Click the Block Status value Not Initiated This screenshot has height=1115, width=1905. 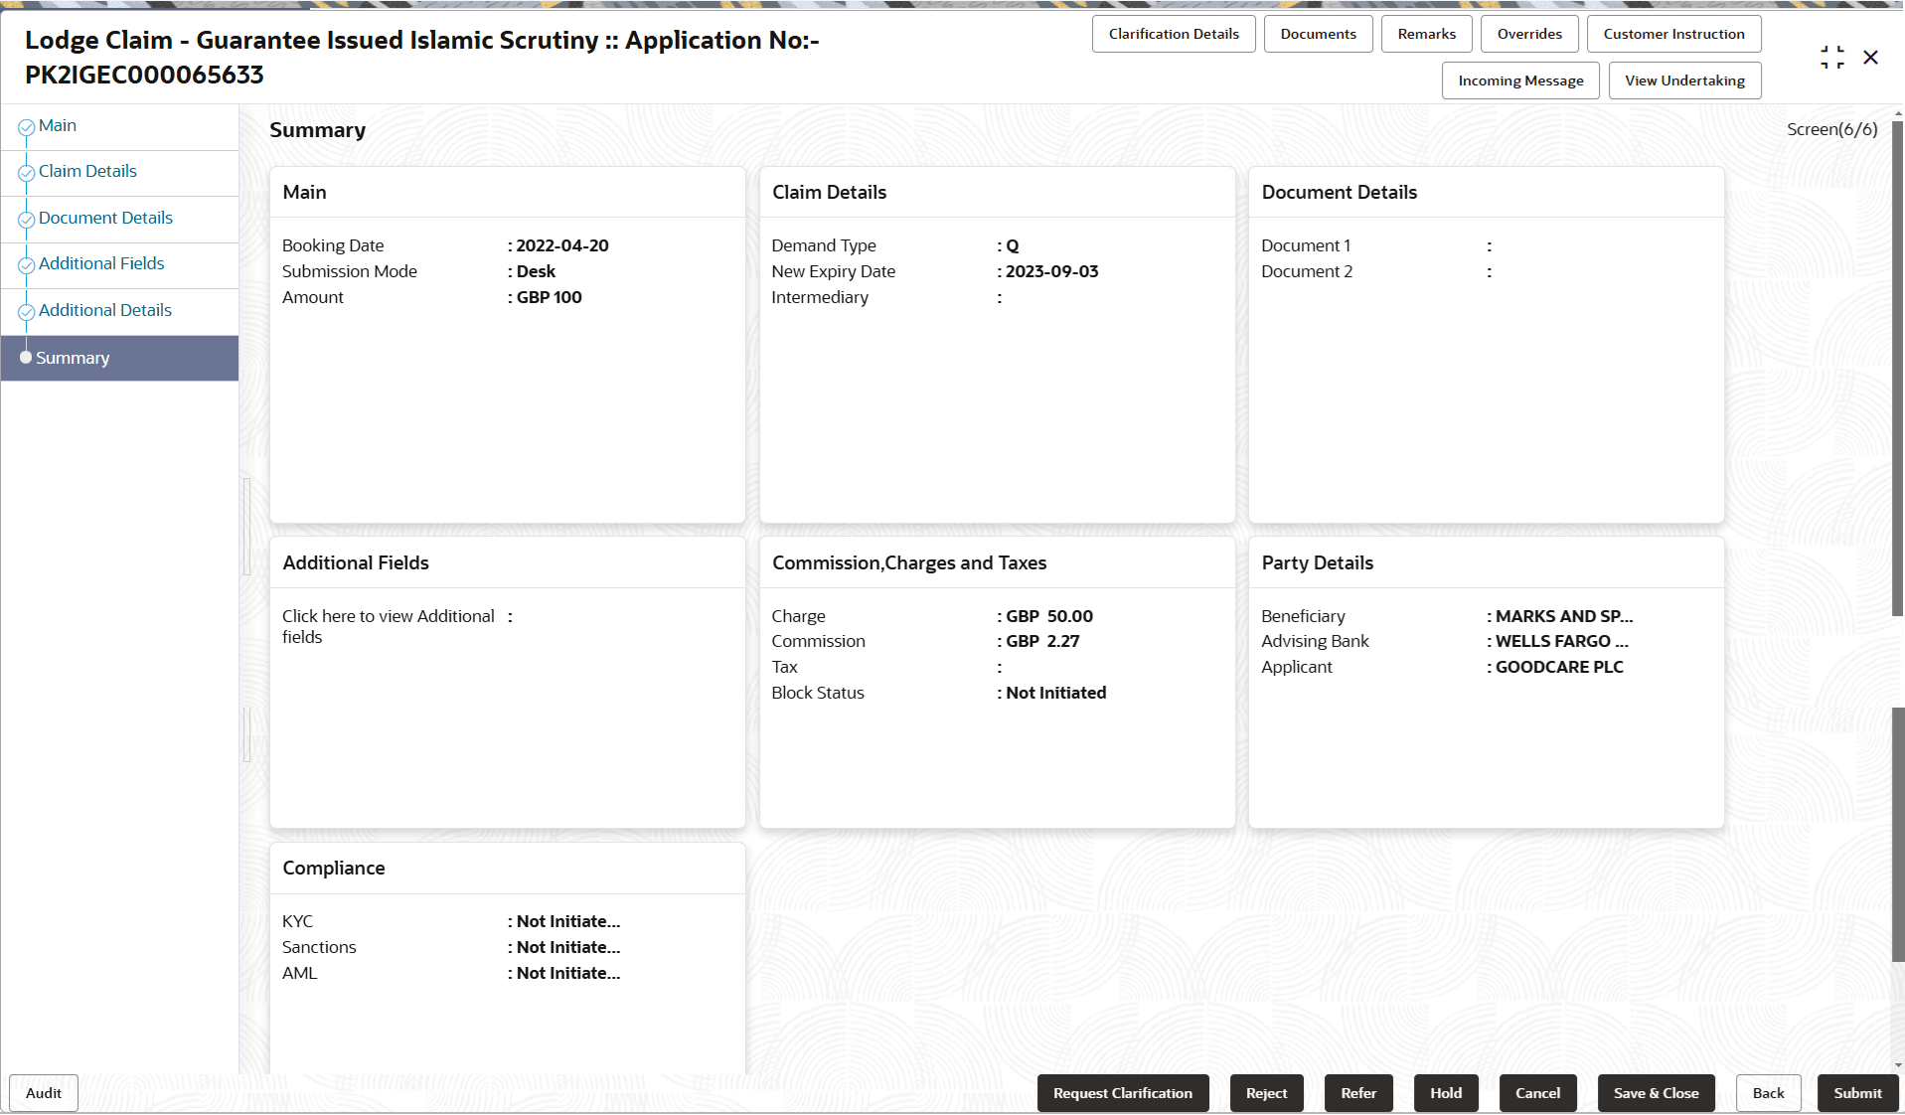click(1055, 693)
